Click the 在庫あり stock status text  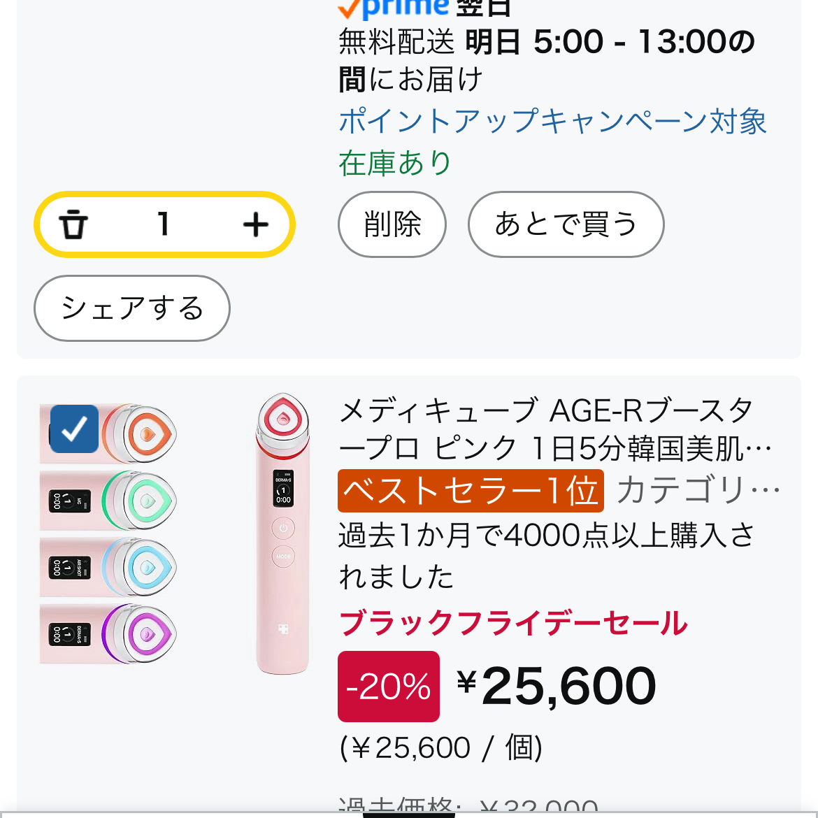pos(393,162)
